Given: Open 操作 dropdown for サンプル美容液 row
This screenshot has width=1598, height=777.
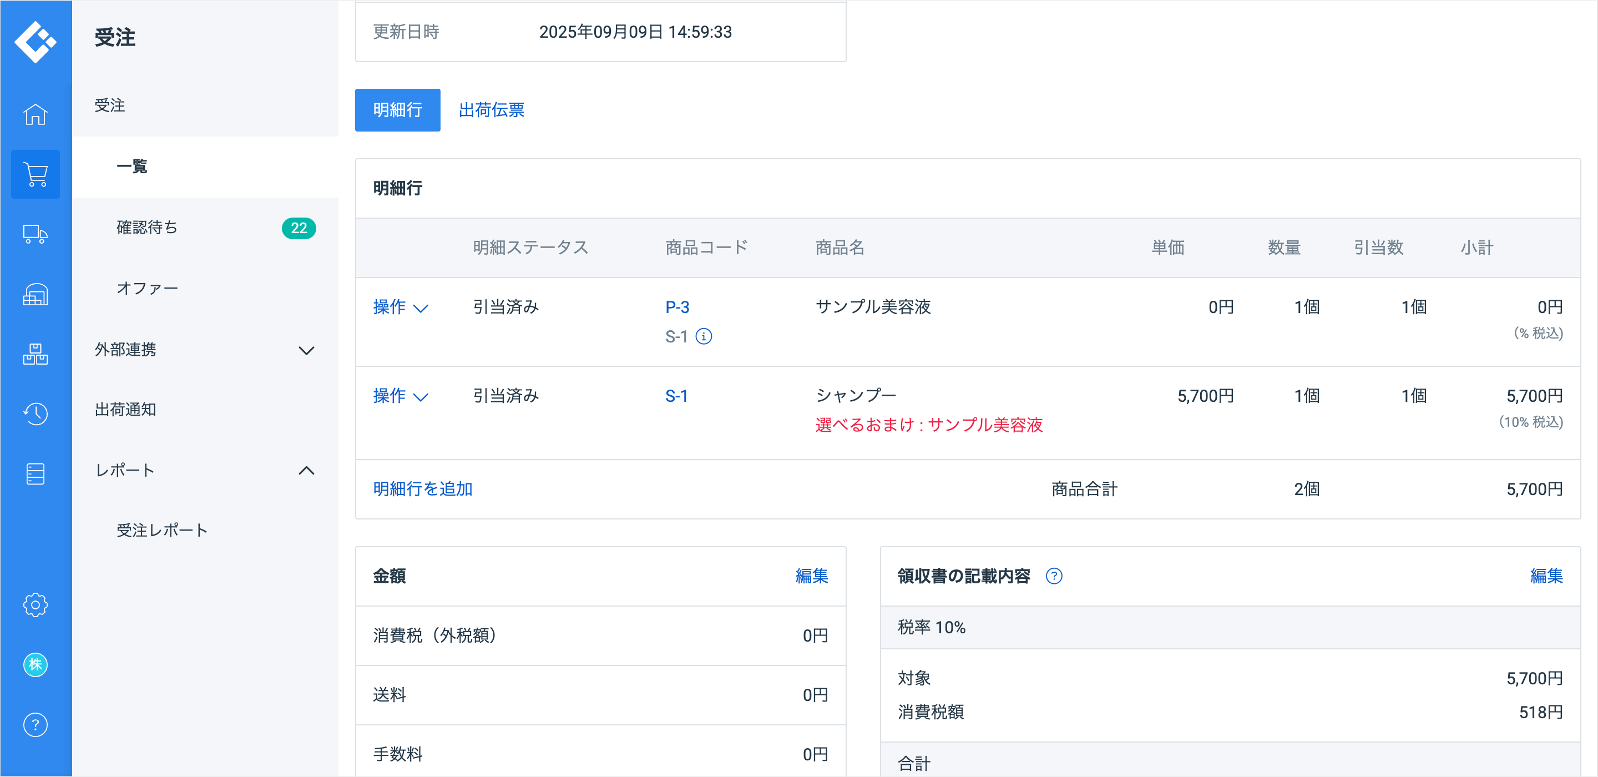Looking at the screenshot, I should tap(400, 307).
